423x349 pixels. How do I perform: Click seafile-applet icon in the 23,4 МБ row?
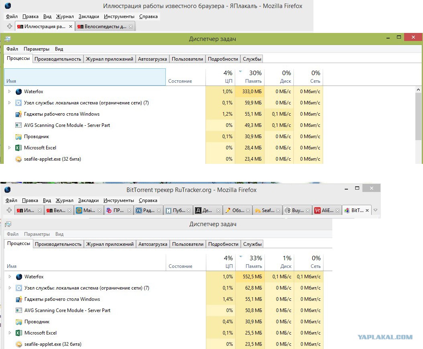[x=18, y=159]
